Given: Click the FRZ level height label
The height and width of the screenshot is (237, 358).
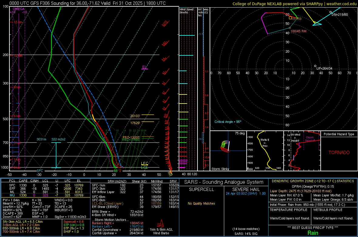Looking at the screenshot, I should [x=131, y=137].
